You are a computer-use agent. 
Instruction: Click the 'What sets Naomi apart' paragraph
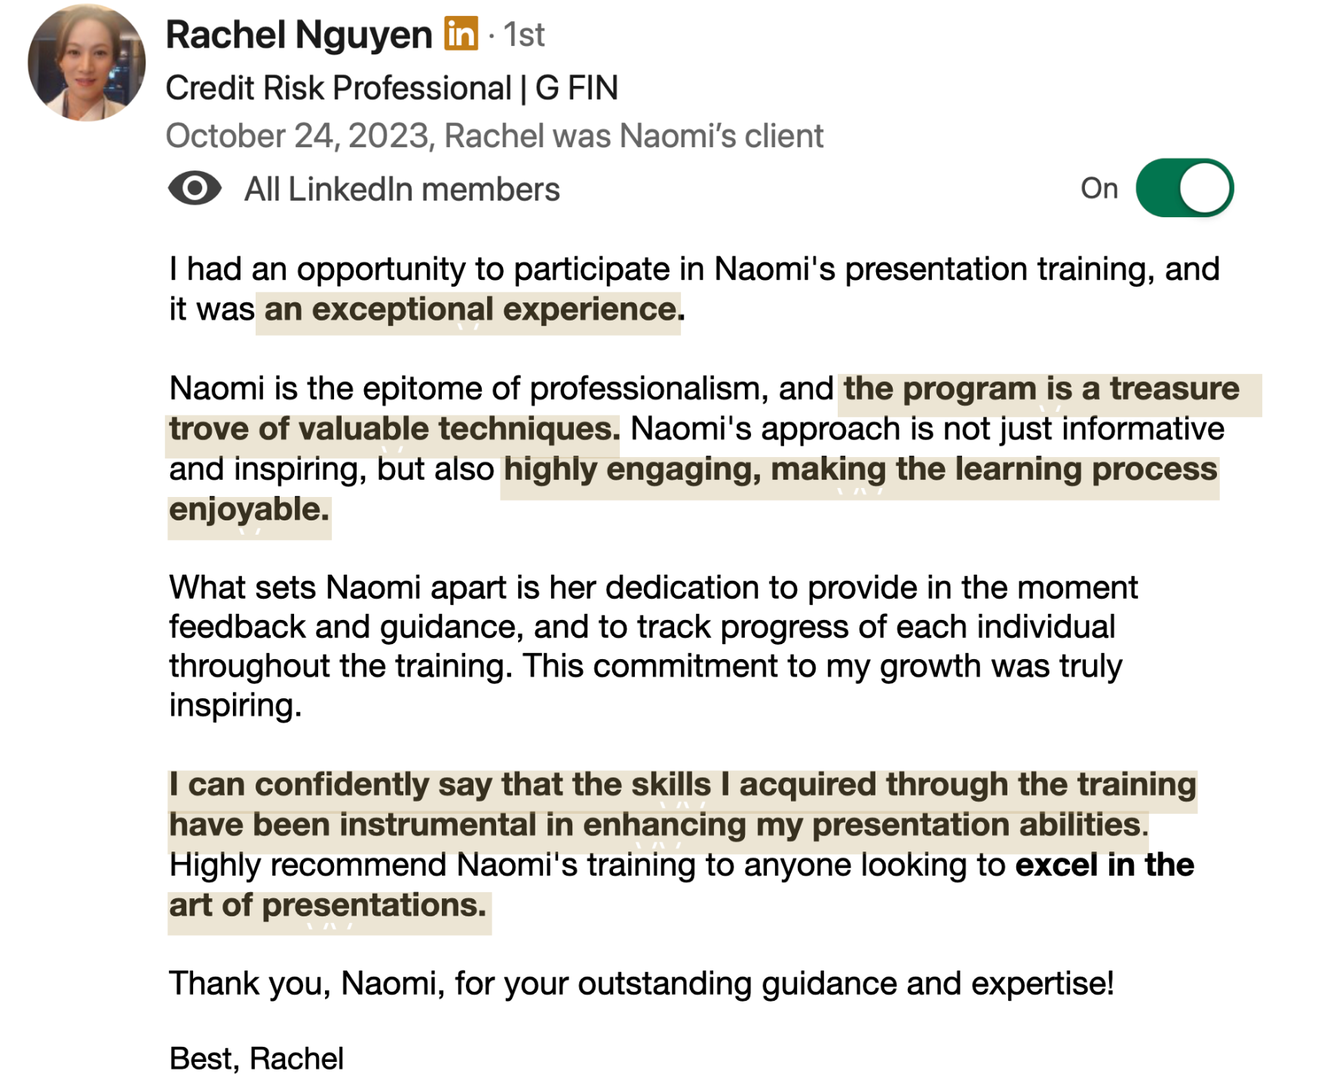pos(653,646)
